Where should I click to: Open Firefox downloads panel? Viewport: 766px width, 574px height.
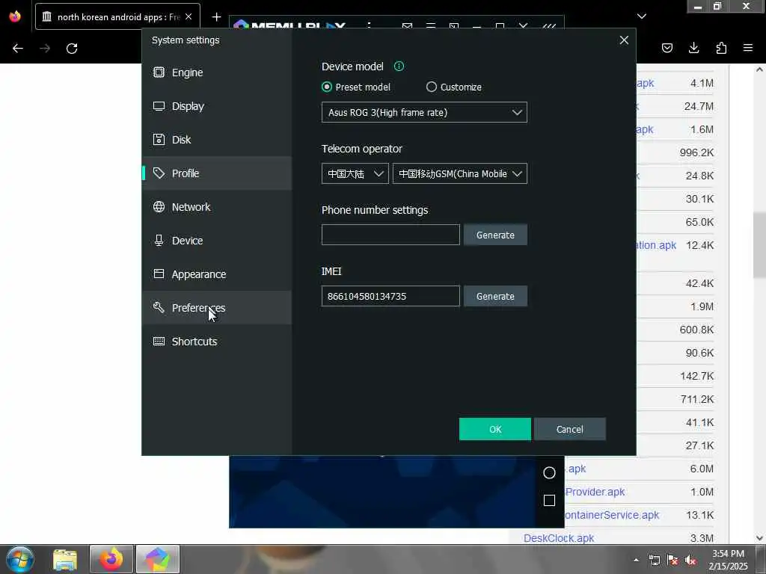click(693, 48)
